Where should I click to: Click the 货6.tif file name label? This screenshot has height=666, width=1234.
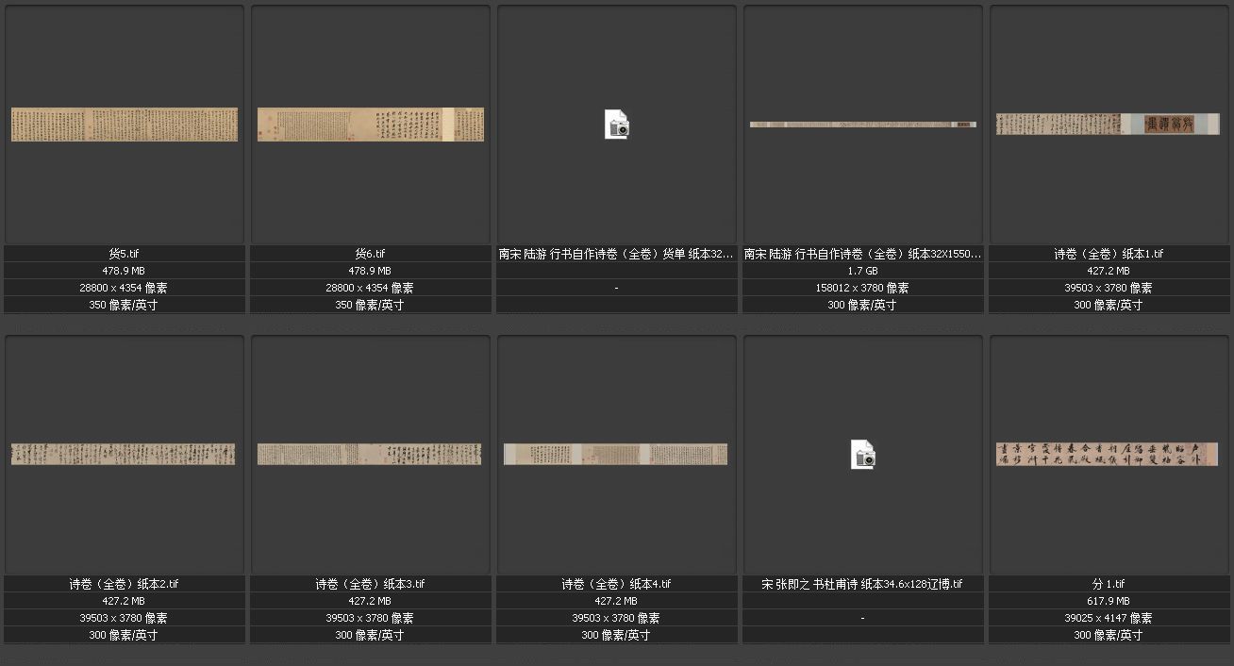[x=371, y=254]
